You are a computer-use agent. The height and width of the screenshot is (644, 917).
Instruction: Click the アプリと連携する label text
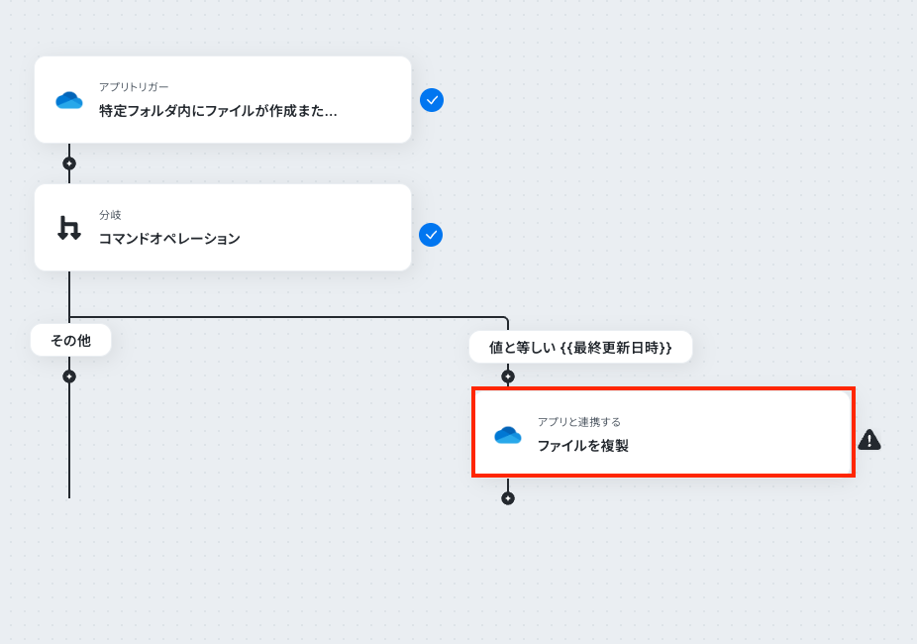point(579,422)
